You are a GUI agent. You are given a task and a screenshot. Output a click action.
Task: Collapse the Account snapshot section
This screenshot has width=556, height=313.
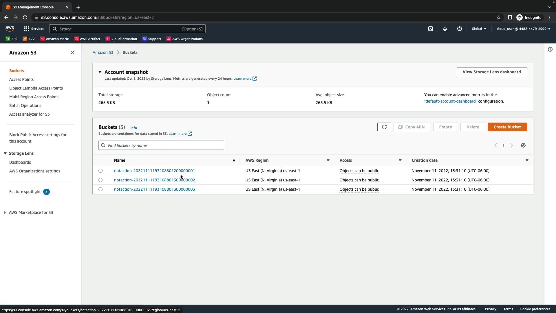[100, 72]
